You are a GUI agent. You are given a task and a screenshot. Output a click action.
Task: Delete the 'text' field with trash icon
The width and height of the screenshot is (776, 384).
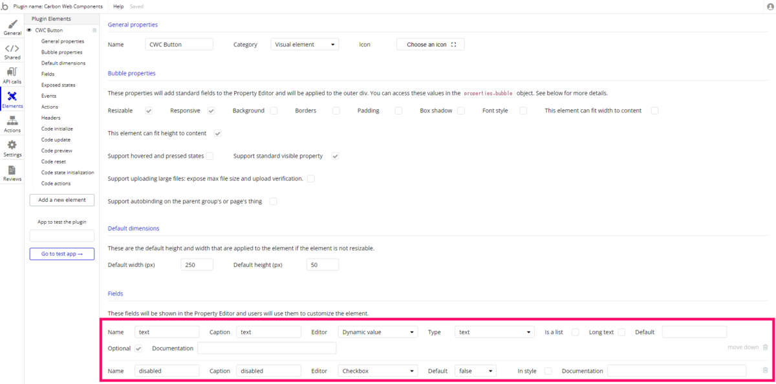tap(766, 347)
